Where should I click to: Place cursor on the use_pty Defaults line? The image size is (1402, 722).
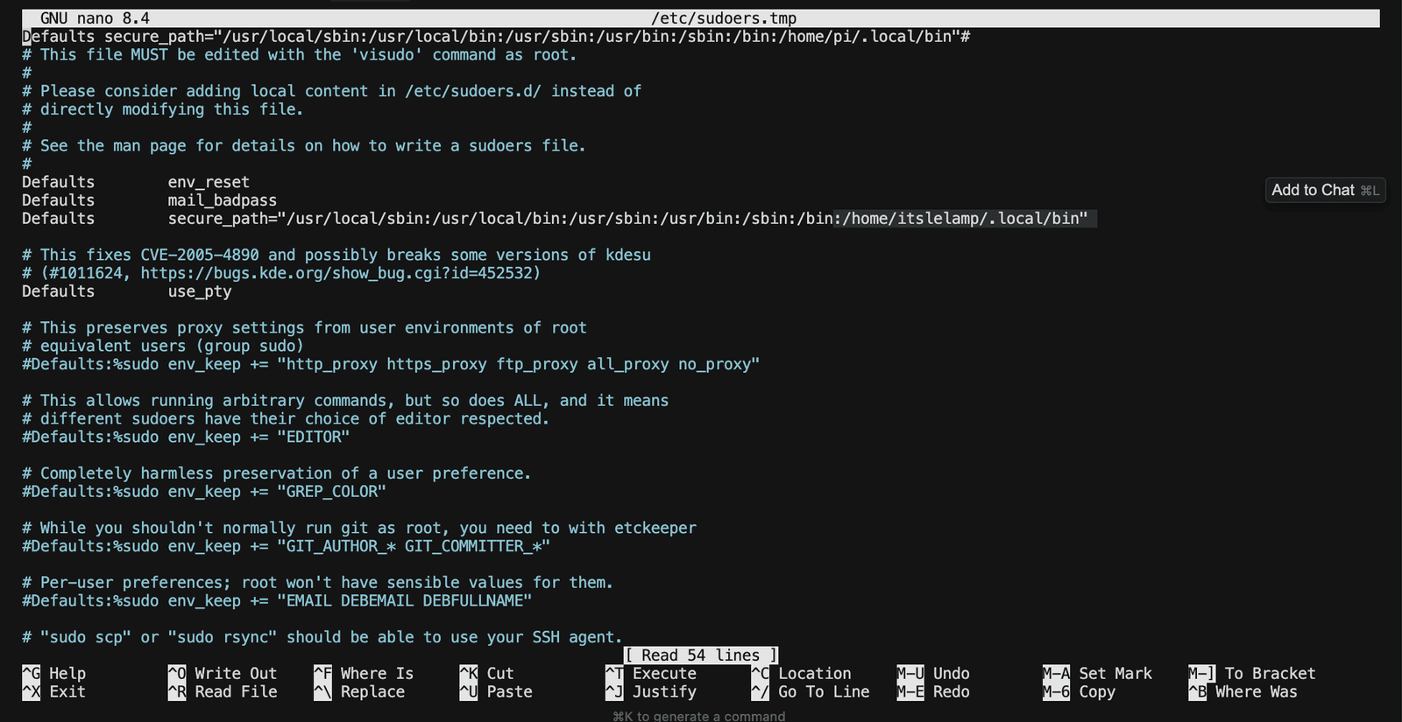point(127,291)
